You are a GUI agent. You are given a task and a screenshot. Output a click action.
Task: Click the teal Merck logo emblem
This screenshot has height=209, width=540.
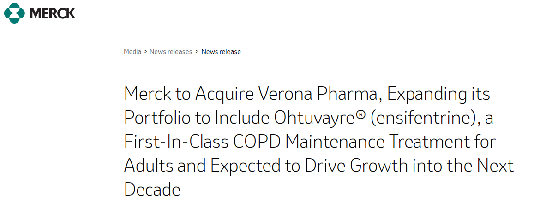14,13
